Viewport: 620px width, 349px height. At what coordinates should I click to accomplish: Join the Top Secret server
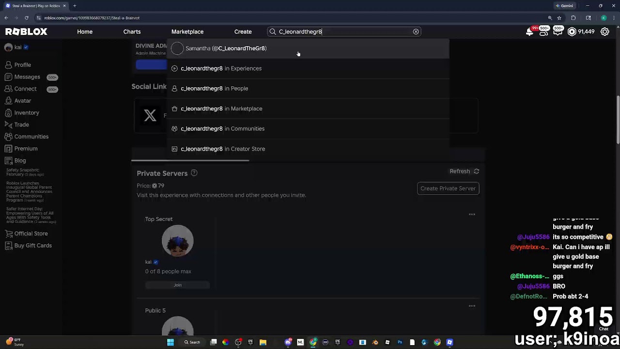tap(178, 285)
